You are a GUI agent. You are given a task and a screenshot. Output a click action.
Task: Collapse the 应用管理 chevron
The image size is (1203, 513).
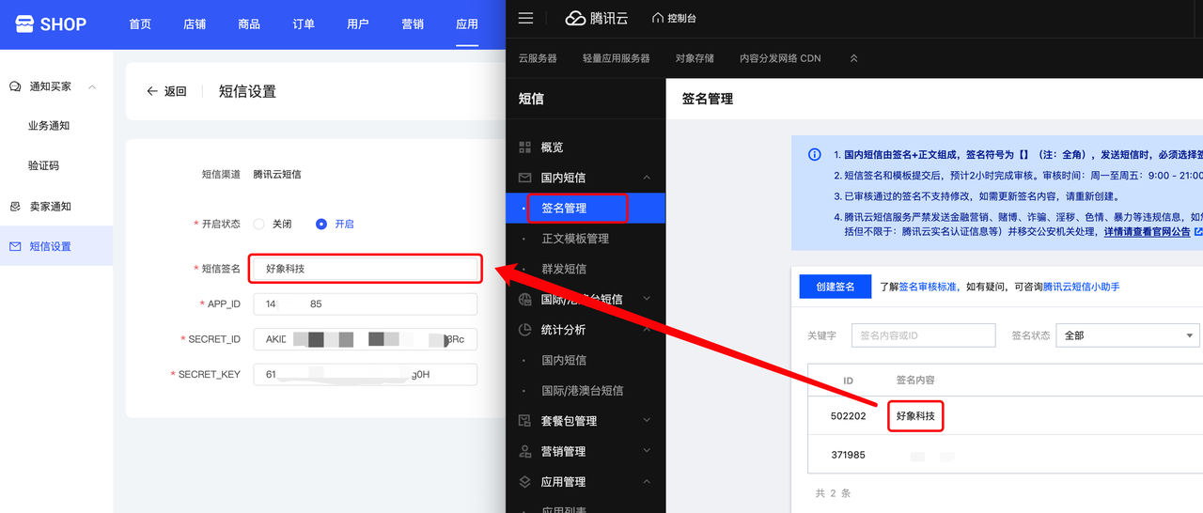coord(647,481)
